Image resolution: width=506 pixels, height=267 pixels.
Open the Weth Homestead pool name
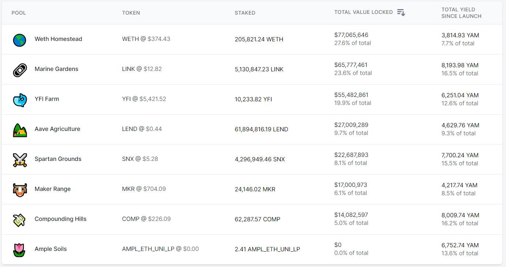tap(58, 39)
